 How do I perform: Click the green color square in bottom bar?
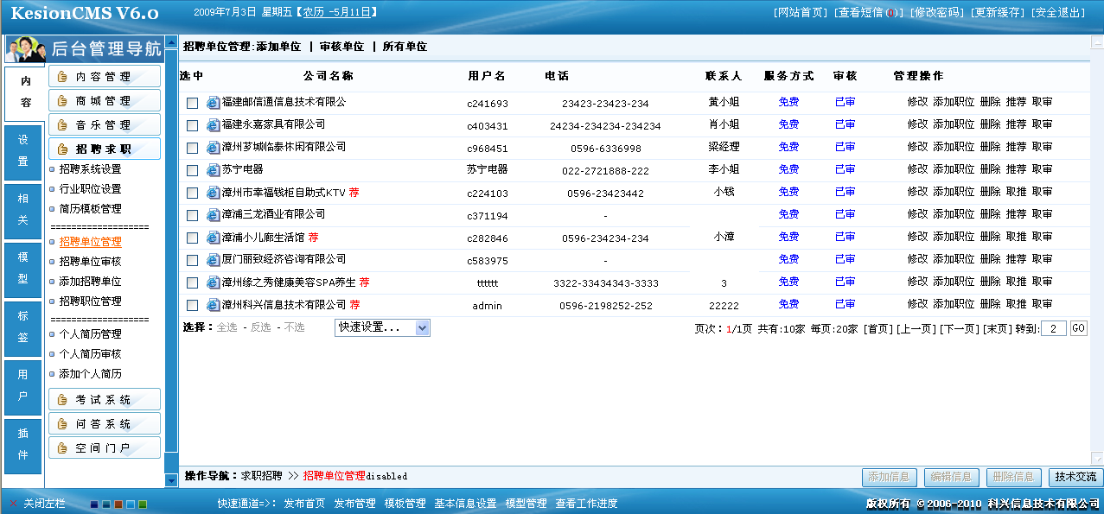[x=143, y=504]
